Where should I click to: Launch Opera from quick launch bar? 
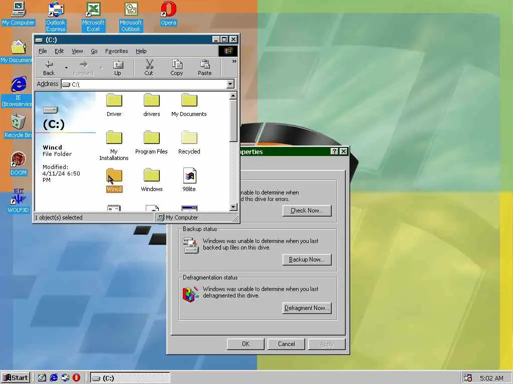tap(76, 378)
